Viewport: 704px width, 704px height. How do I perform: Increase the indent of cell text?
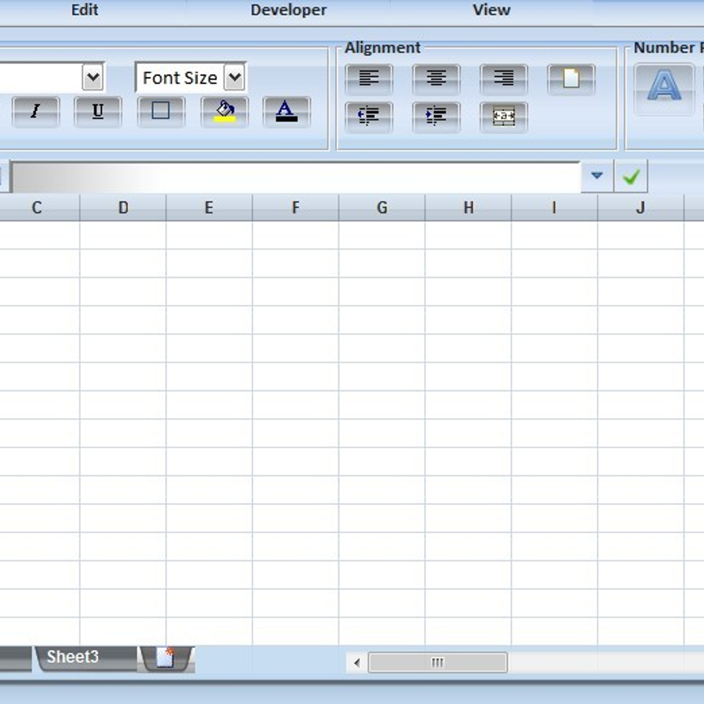436,116
